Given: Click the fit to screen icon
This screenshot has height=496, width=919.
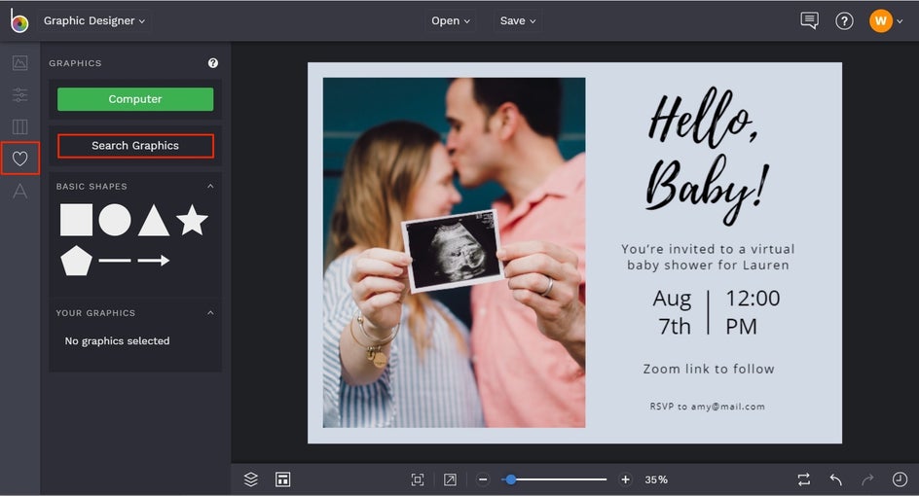Looking at the screenshot, I should 418,479.
